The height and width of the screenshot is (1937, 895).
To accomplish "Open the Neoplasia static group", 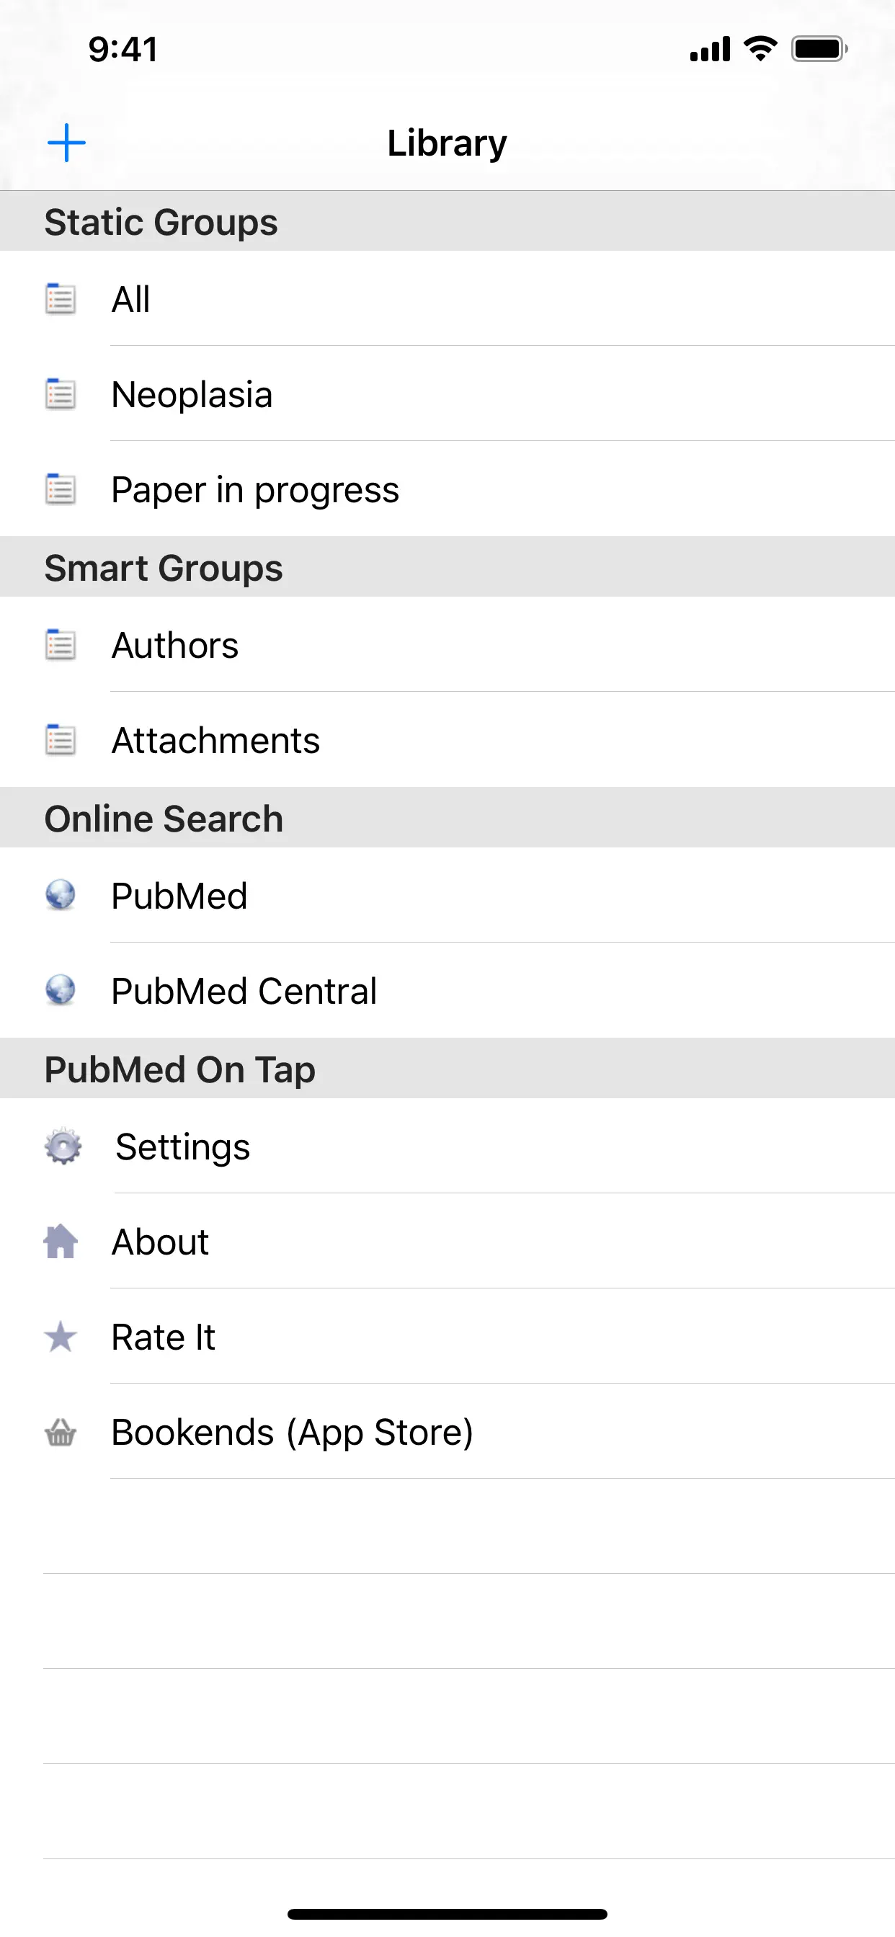I will pos(192,395).
